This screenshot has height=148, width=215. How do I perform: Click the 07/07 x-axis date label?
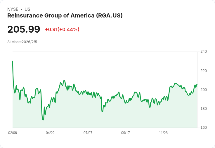(88, 133)
